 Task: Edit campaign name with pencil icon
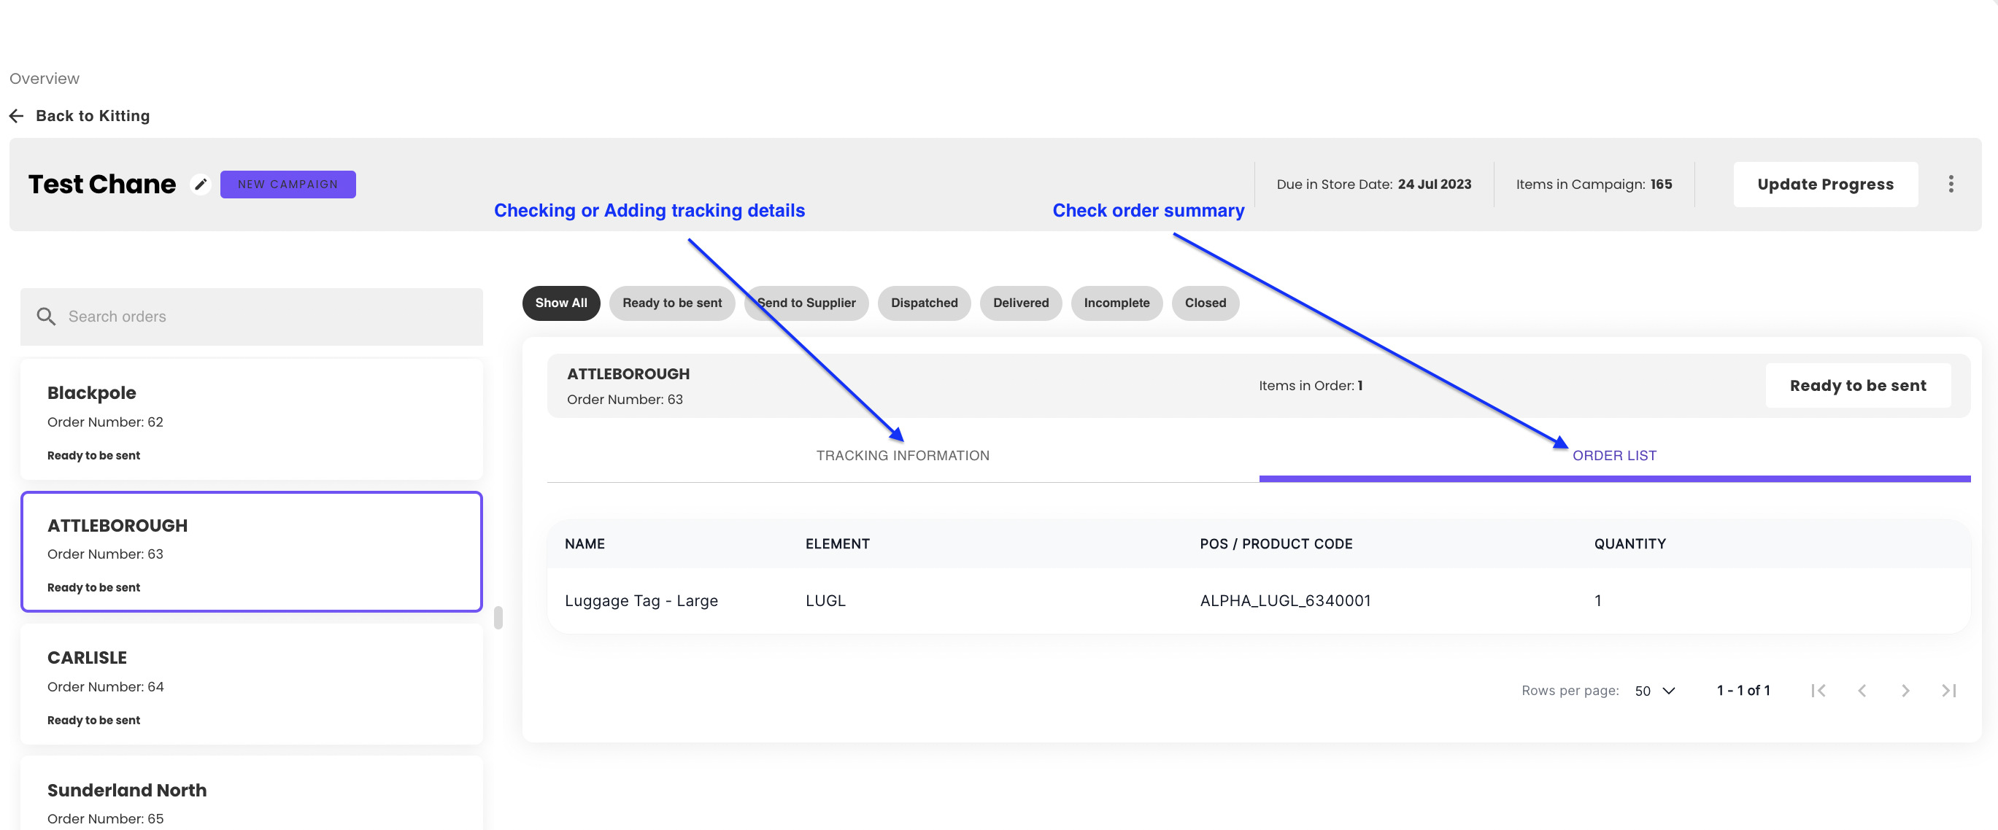[201, 185]
